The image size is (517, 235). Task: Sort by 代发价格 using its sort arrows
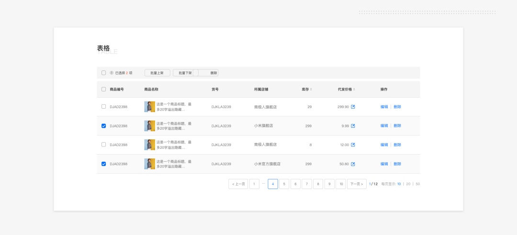pyautogui.click(x=354, y=90)
